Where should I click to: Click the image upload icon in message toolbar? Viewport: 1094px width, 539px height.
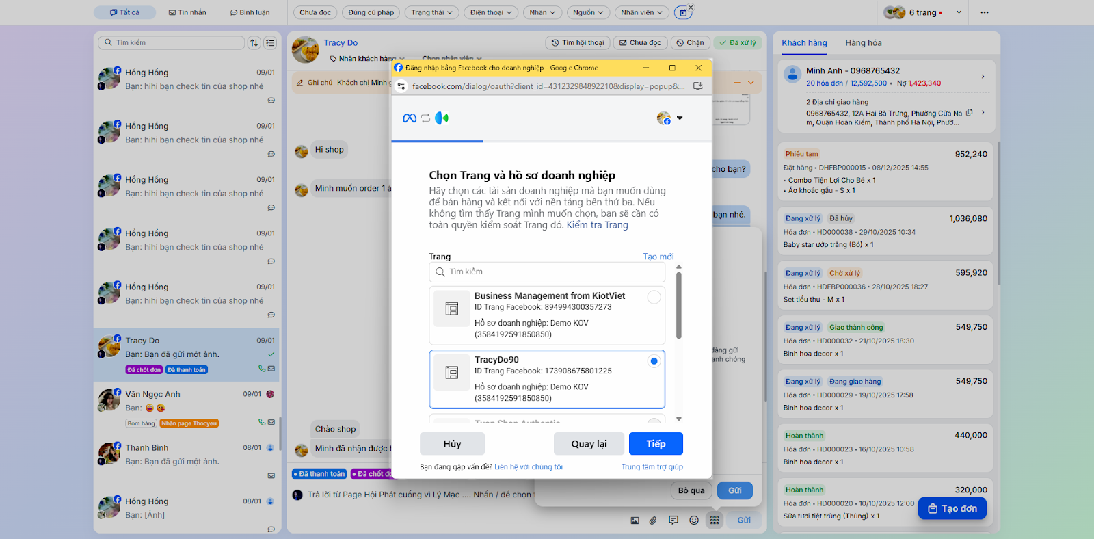click(x=635, y=521)
